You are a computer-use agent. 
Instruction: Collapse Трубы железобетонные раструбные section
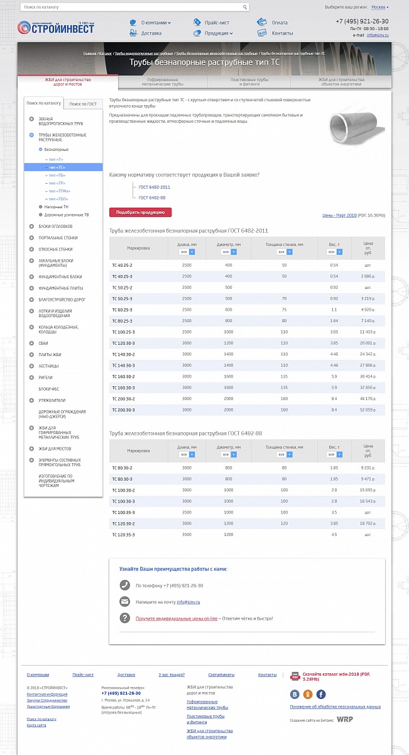pos(31,135)
